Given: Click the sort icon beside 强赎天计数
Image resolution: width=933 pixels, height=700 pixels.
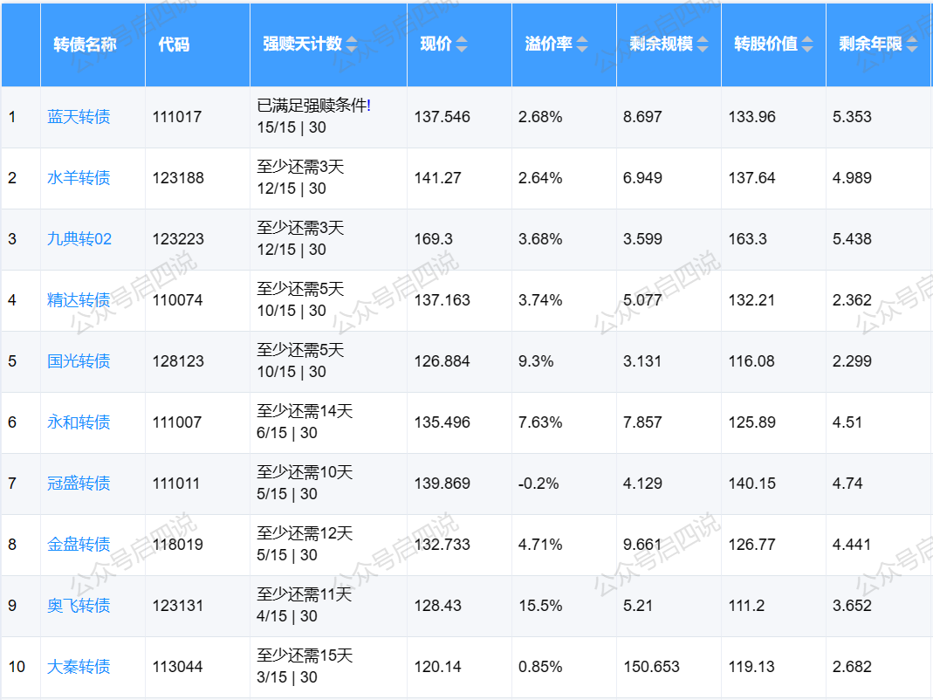Looking at the screenshot, I should pyautogui.click(x=352, y=45).
